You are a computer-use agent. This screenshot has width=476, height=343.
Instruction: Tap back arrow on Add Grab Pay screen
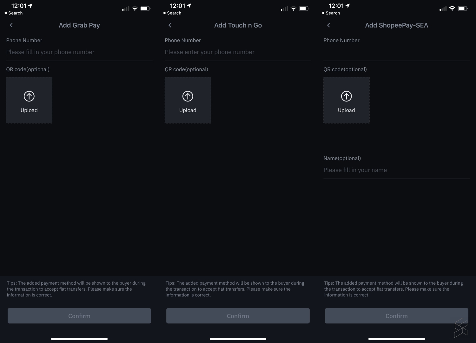[11, 25]
